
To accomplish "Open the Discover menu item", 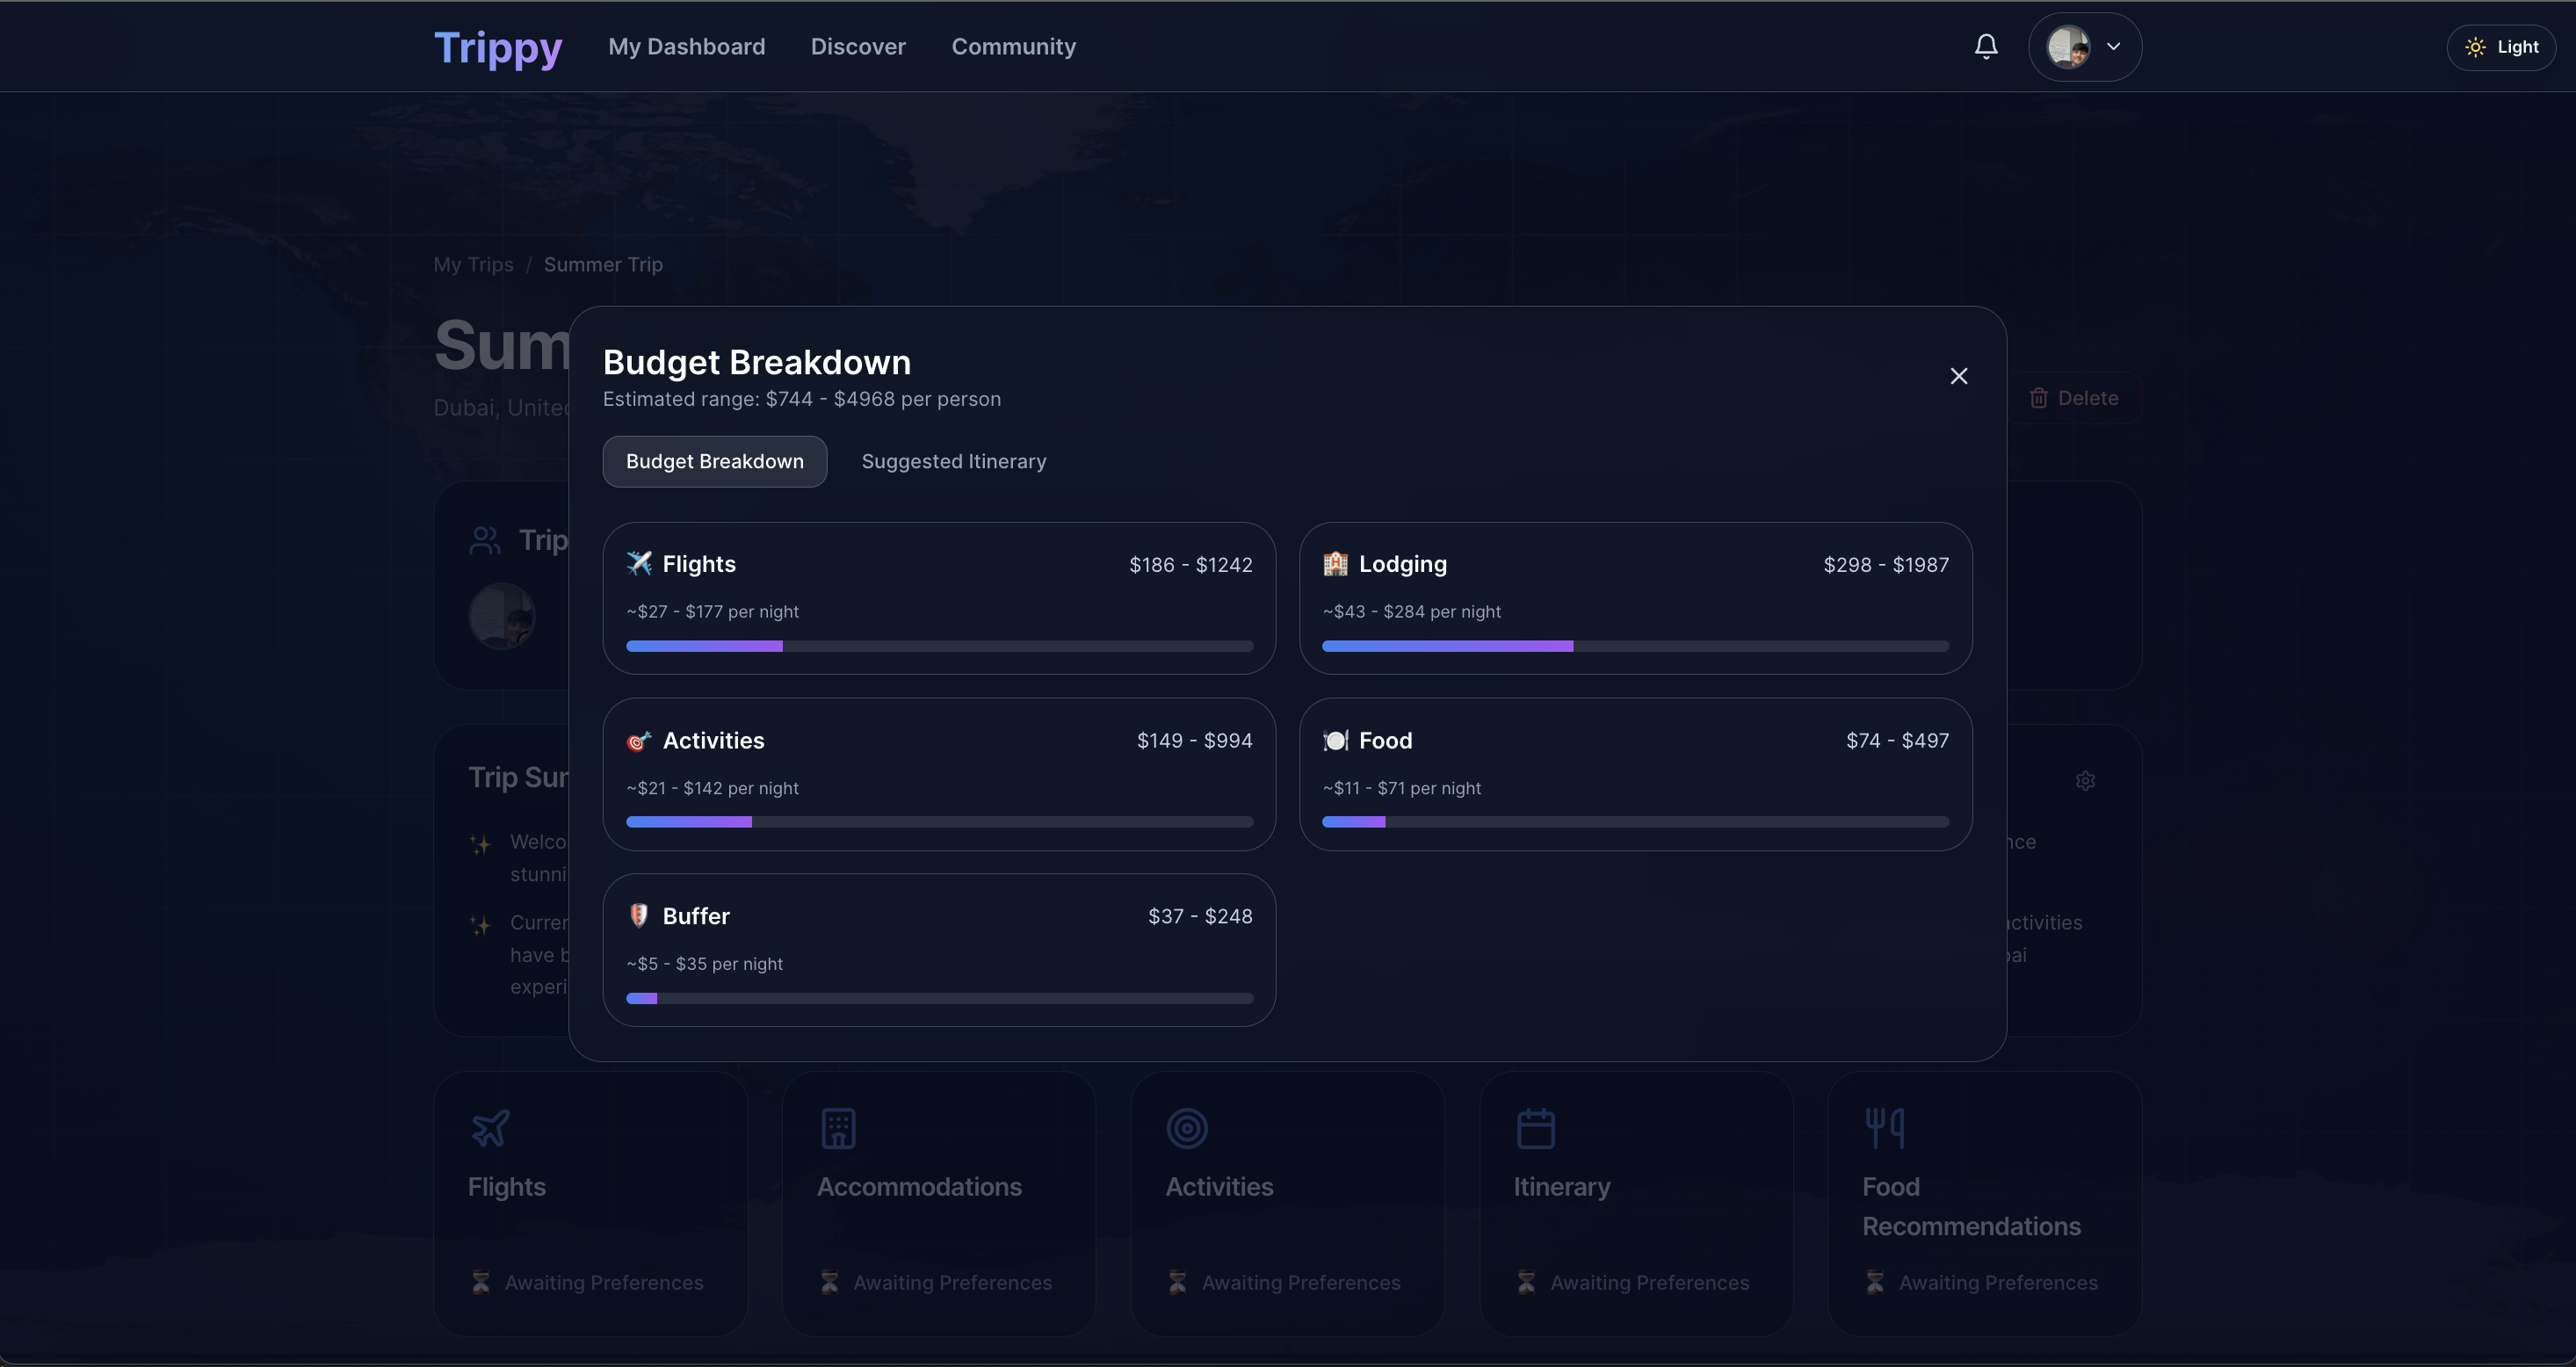I will (858, 47).
